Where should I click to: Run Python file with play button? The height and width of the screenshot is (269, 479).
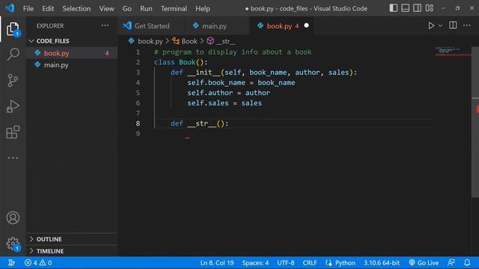431,25
